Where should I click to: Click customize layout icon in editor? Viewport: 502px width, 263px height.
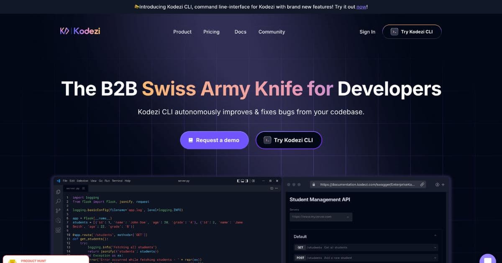(x=253, y=181)
